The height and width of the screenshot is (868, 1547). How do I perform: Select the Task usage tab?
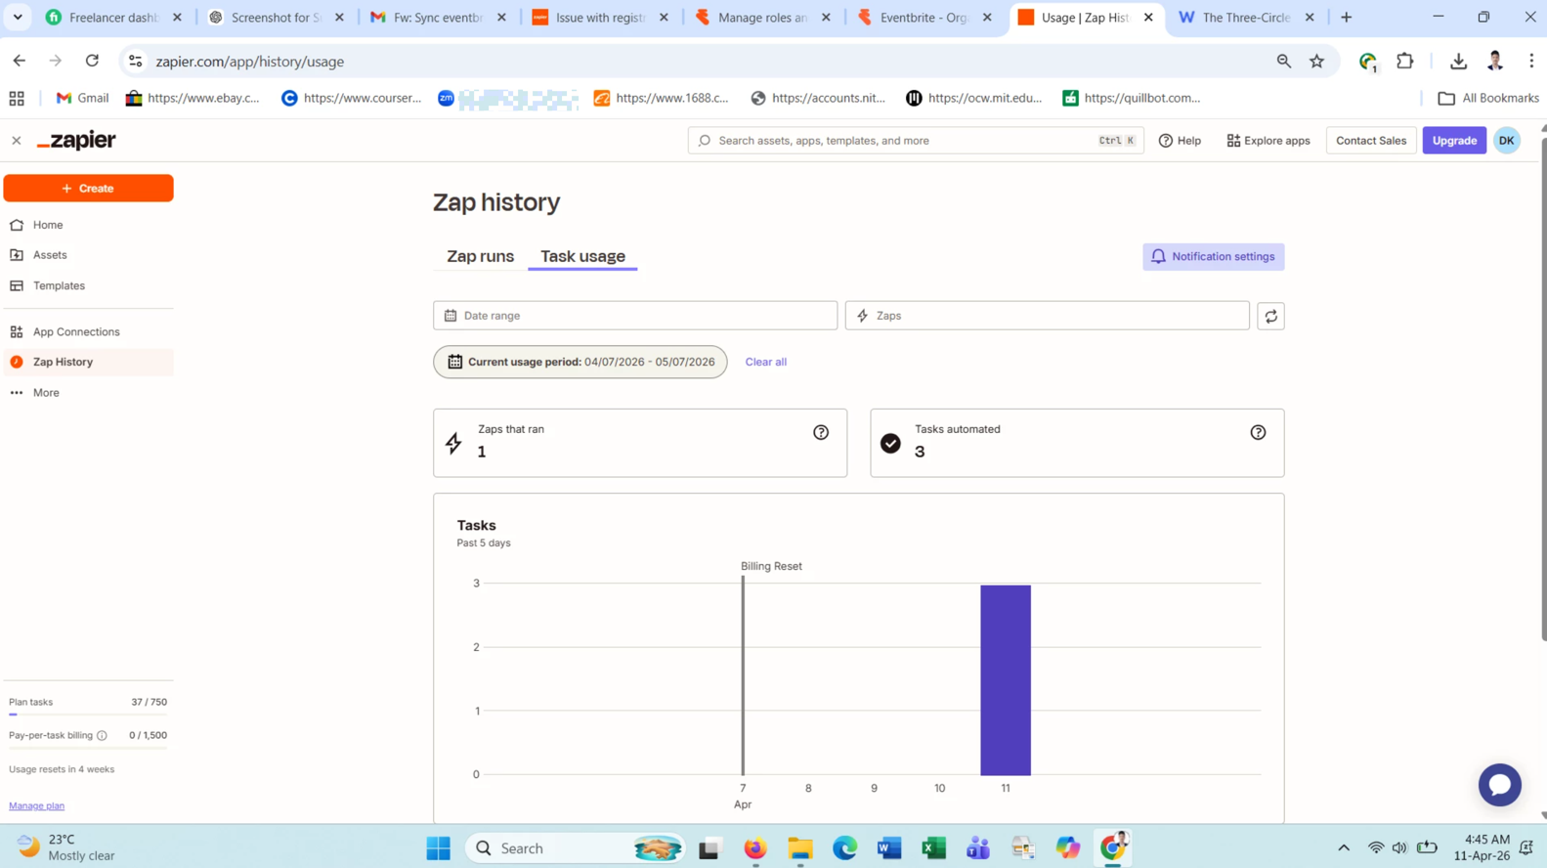pos(582,256)
